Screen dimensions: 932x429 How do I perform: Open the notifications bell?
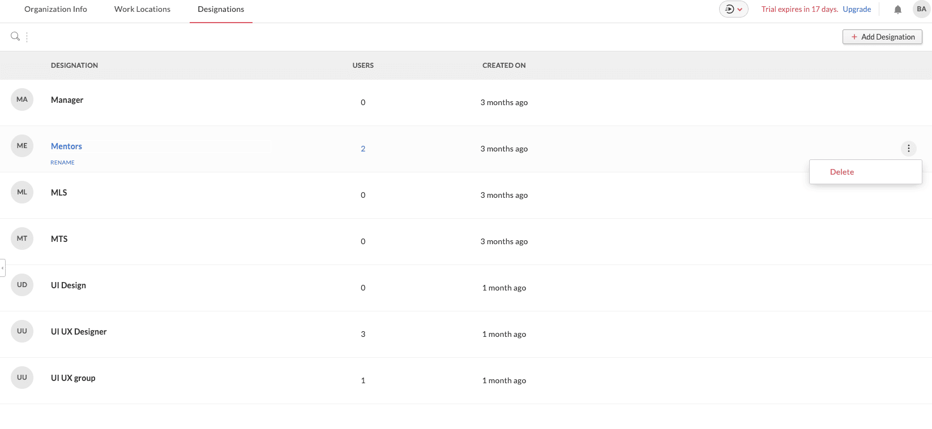point(897,10)
